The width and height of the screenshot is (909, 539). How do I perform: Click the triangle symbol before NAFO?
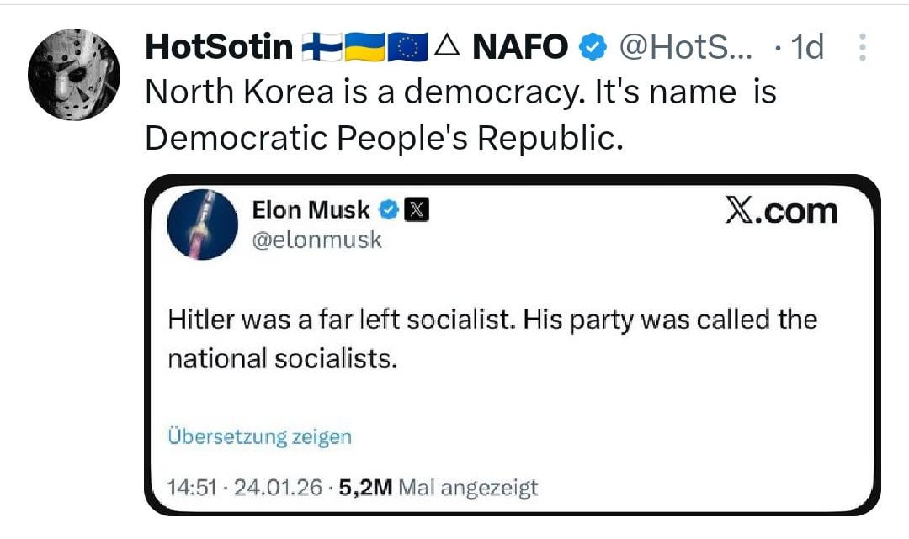447,48
